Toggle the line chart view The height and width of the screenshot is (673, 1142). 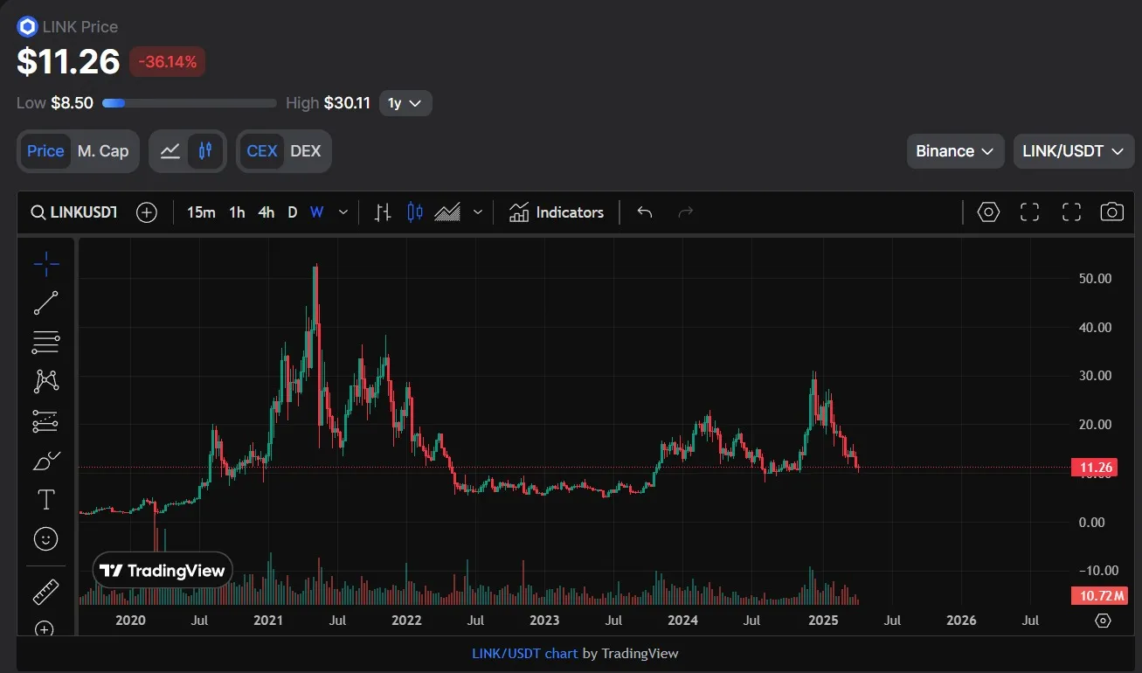pos(170,151)
